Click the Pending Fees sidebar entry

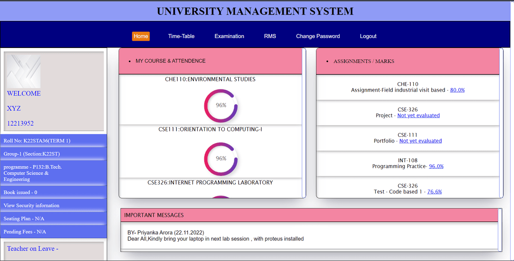click(24, 231)
